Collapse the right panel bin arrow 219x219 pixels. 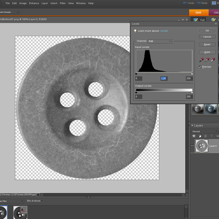[x=189, y=123]
